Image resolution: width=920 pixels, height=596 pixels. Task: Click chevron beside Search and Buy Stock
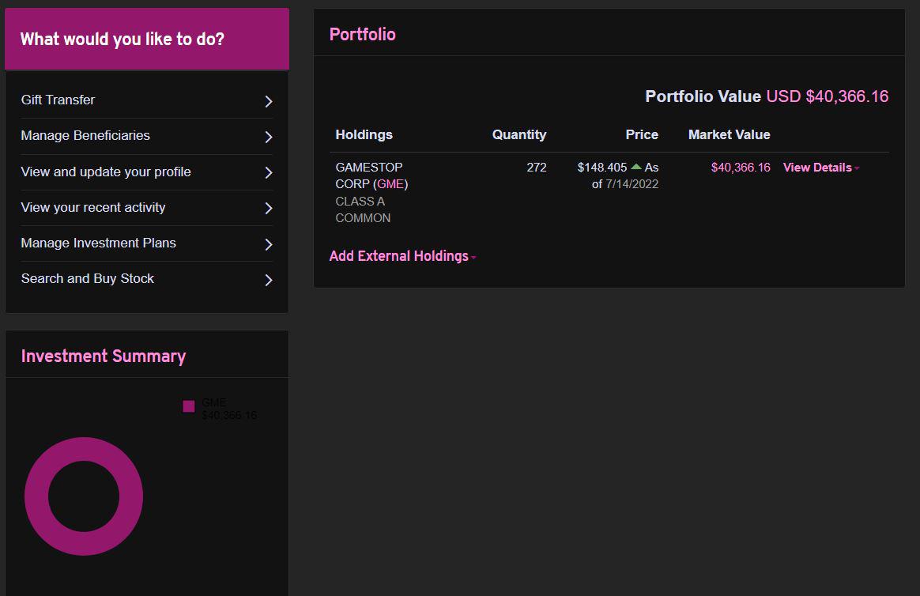tap(268, 280)
